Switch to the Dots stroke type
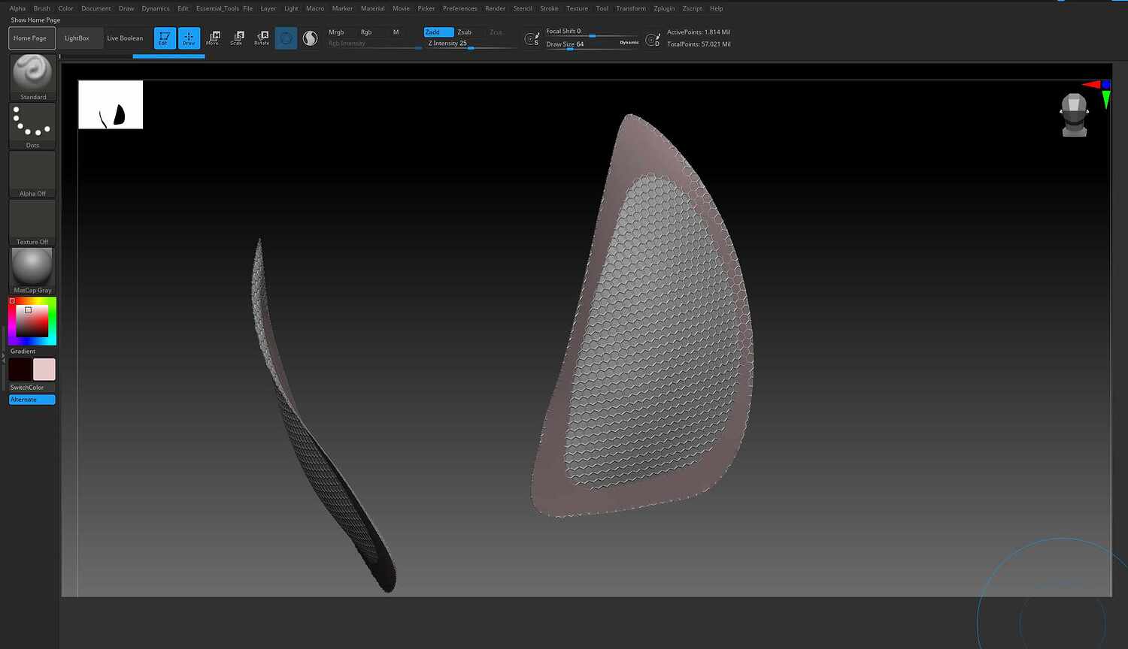Viewport: 1128px width, 649px height. coord(32,122)
